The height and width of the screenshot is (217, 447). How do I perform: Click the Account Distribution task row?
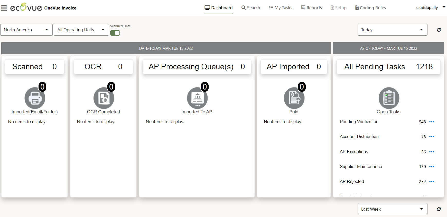pyautogui.click(x=359, y=137)
